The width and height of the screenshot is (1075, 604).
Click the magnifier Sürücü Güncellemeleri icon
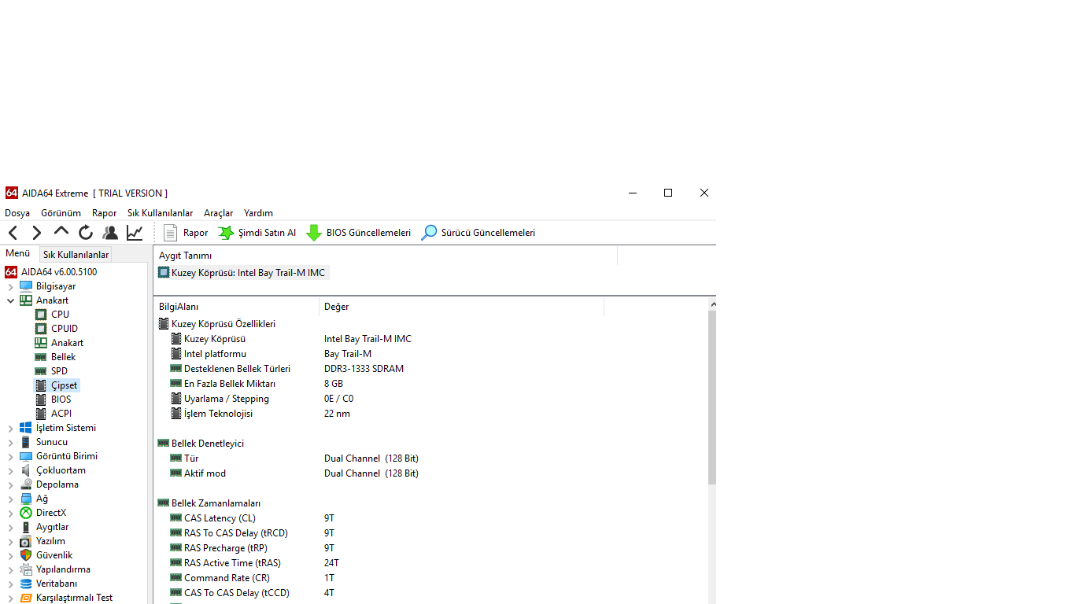coord(429,233)
